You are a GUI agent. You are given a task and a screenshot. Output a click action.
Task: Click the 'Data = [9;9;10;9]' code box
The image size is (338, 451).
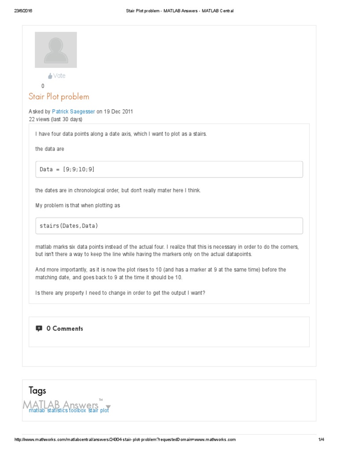coord(169,169)
